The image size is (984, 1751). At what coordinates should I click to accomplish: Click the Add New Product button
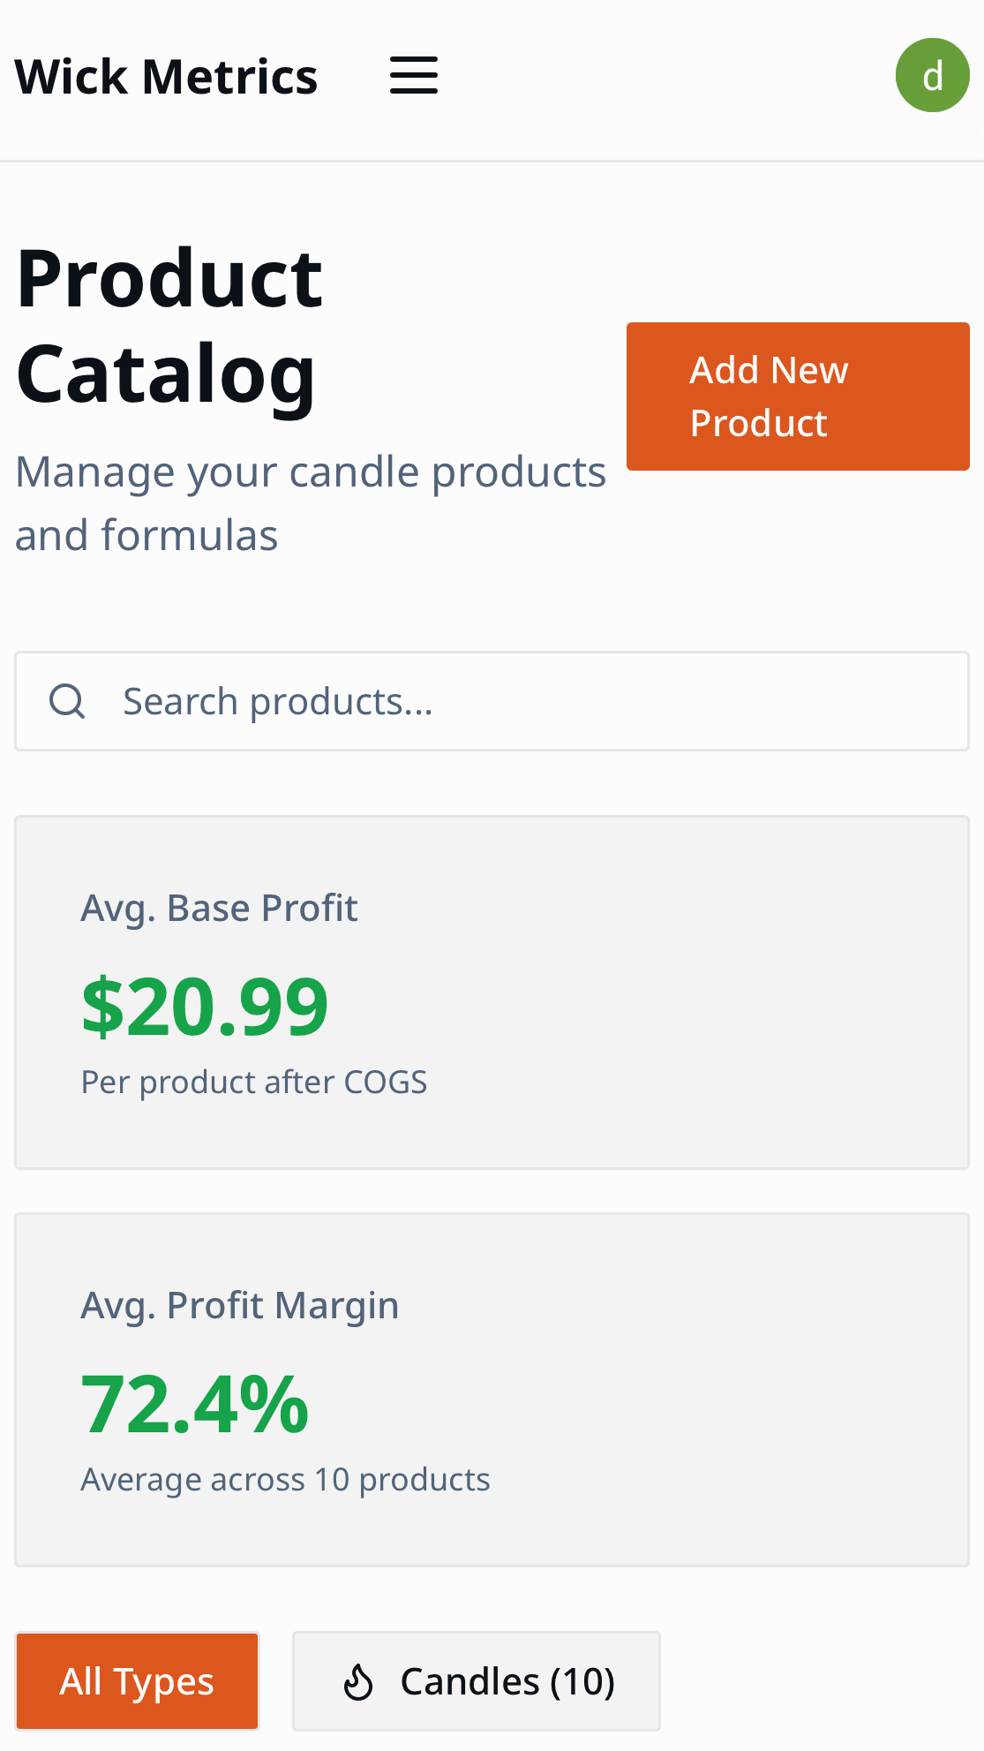797,396
